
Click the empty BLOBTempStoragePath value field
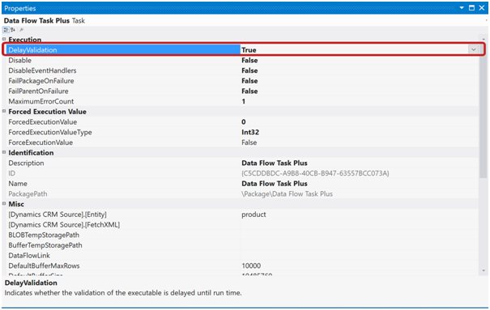[360, 236]
